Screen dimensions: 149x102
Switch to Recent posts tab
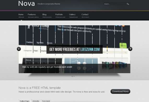(x=46, y=101)
